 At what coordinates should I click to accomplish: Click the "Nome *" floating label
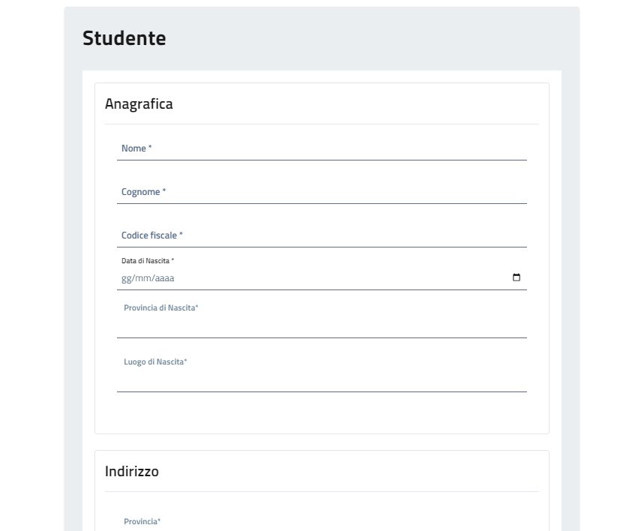click(136, 148)
